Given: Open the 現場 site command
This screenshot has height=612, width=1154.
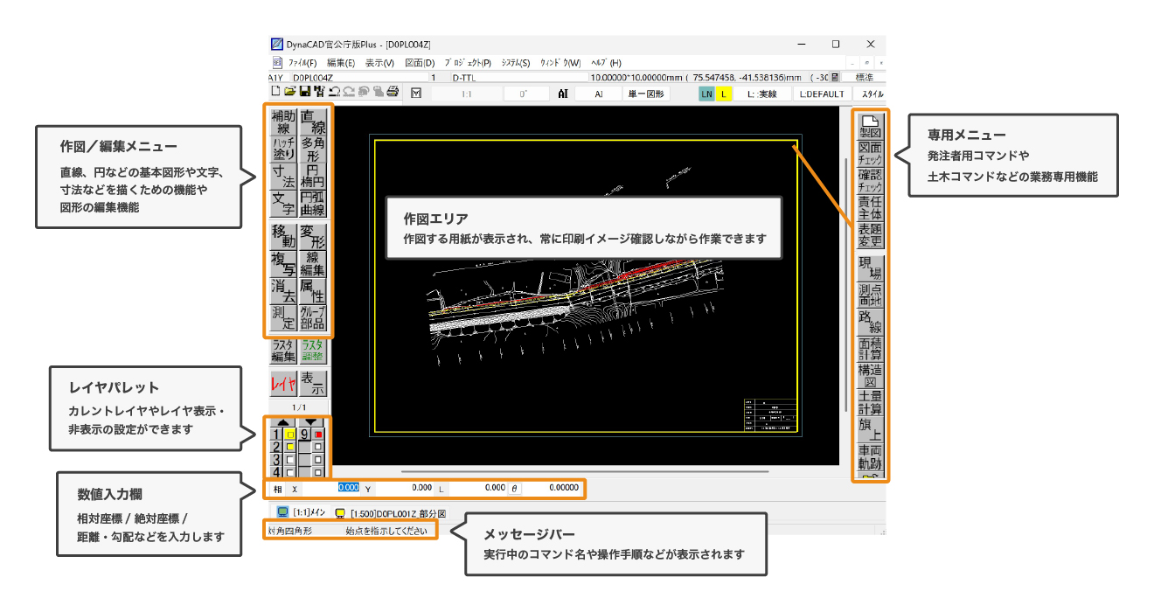Looking at the screenshot, I should (870, 268).
